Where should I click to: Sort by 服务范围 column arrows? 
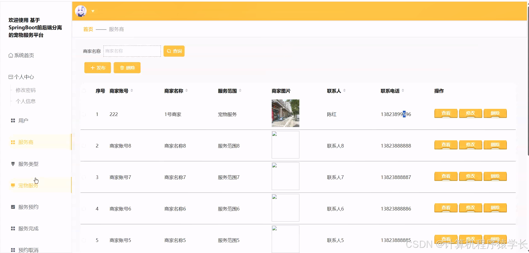coord(240,91)
